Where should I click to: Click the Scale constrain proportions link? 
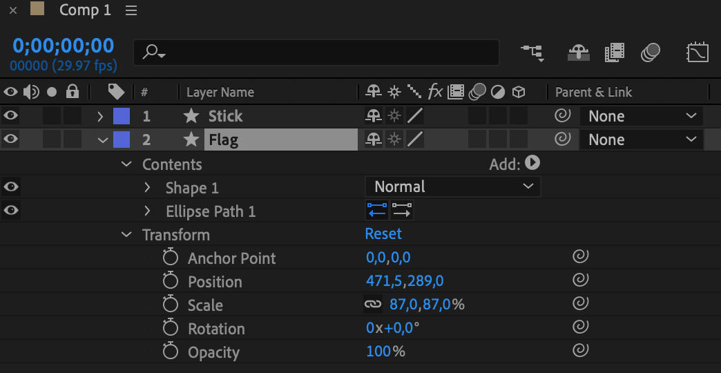pos(373,305)
